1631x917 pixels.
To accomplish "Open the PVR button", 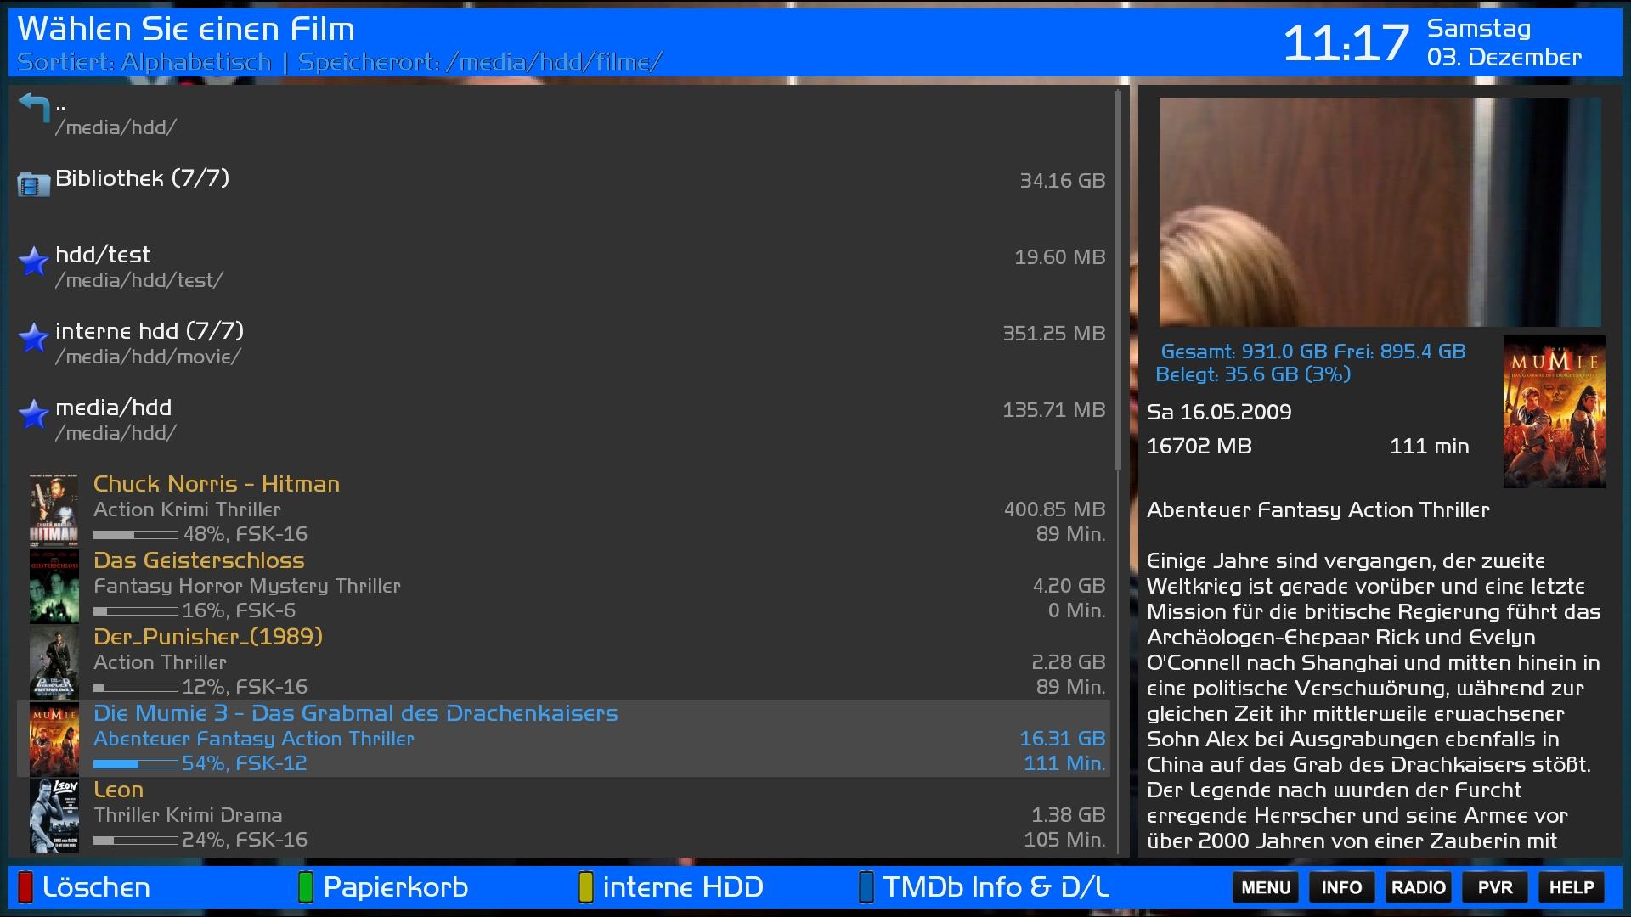I will pos(1494,887).
